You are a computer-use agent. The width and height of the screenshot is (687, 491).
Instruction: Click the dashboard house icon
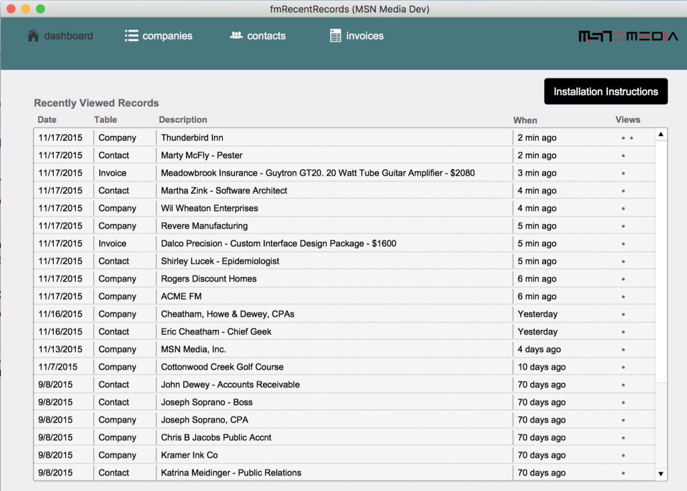[x=33, y=36]
